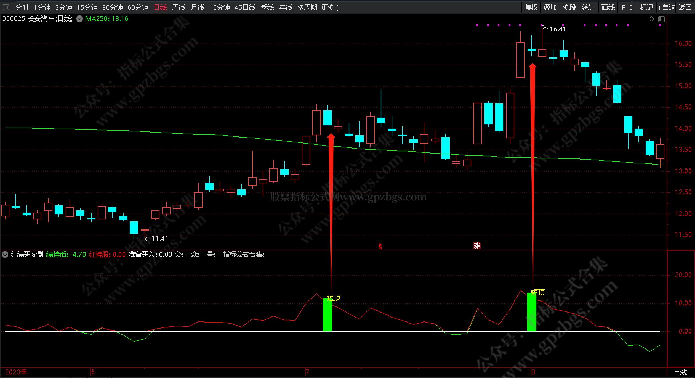Click 返回 to go back

point(685,7)
